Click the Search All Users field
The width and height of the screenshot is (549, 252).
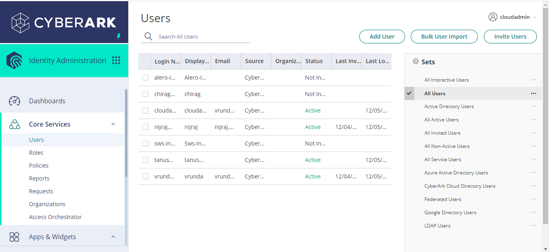point(195,37)
